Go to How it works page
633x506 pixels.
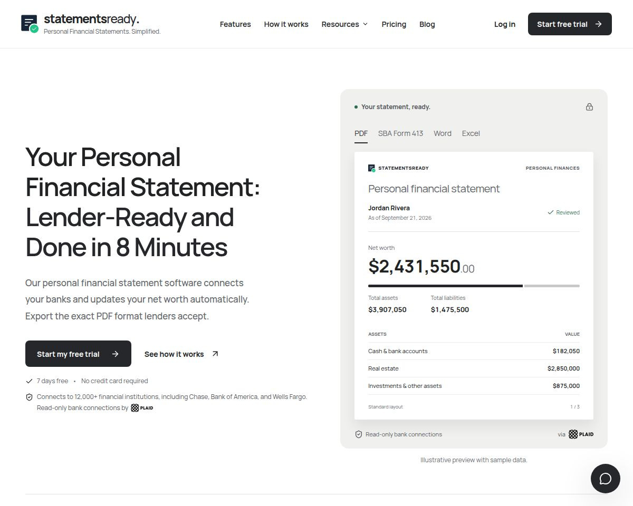286,24
